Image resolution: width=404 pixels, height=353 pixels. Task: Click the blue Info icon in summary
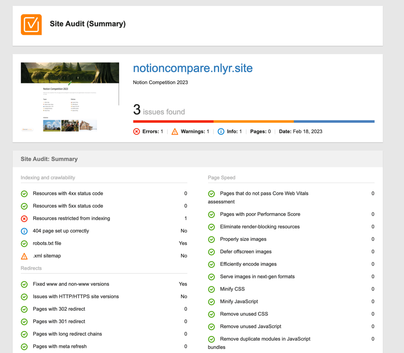[221, 131]
